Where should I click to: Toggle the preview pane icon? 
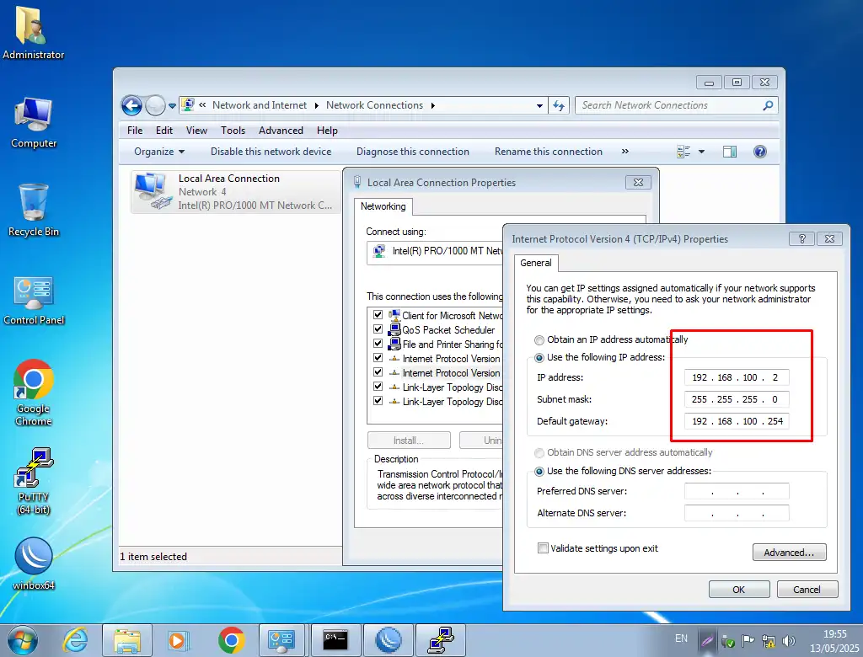[x=730, y=152]
